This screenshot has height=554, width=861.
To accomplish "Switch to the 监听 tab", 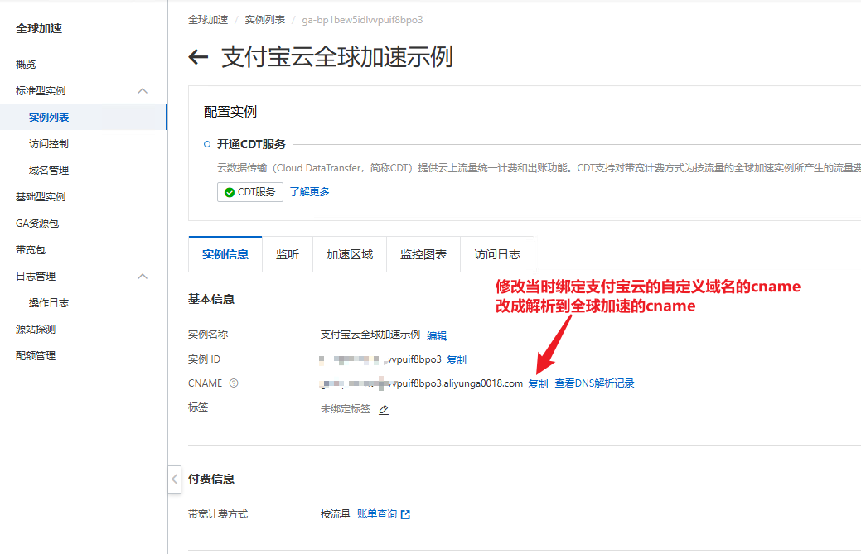I will click(x=288, y=254).
